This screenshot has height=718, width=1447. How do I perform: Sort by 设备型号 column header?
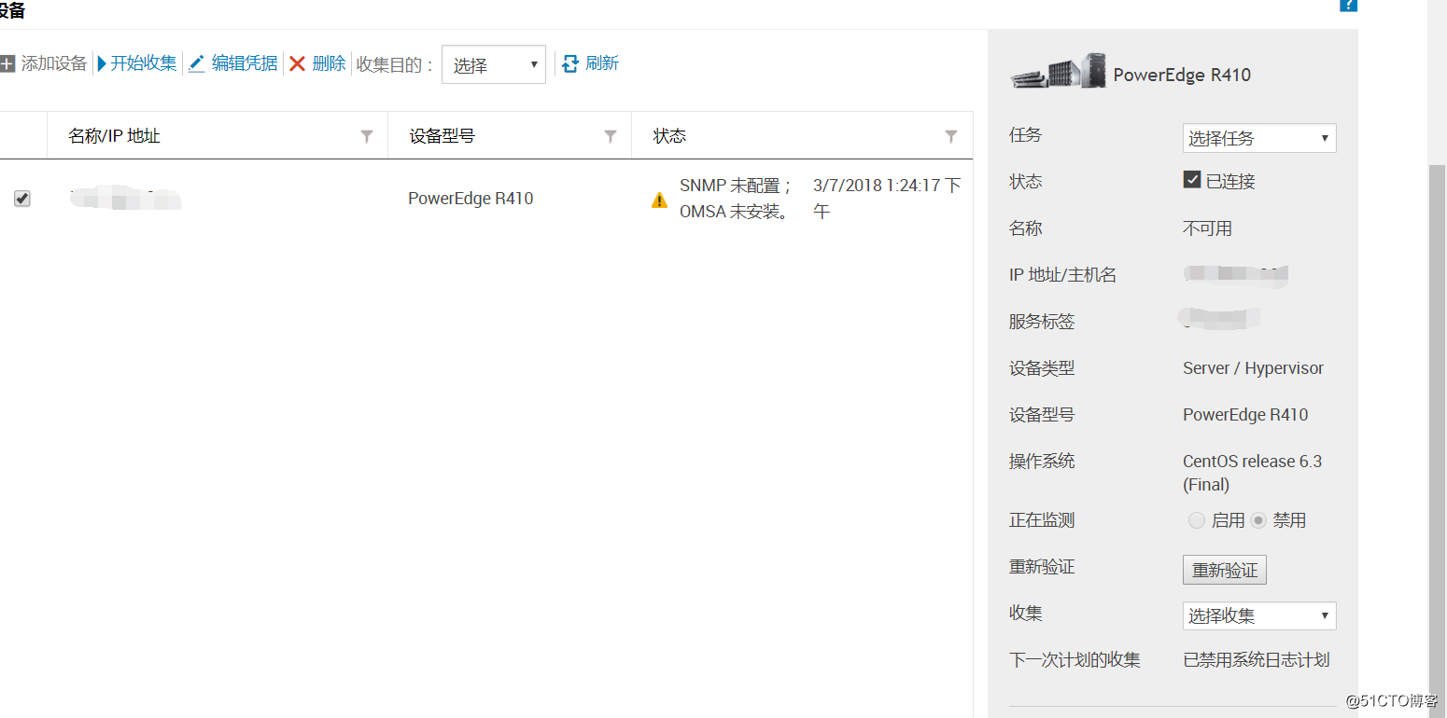(443, 136)
